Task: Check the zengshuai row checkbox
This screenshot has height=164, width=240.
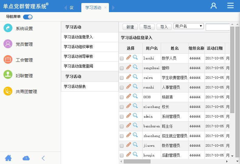Action: (x=122, y=68)
